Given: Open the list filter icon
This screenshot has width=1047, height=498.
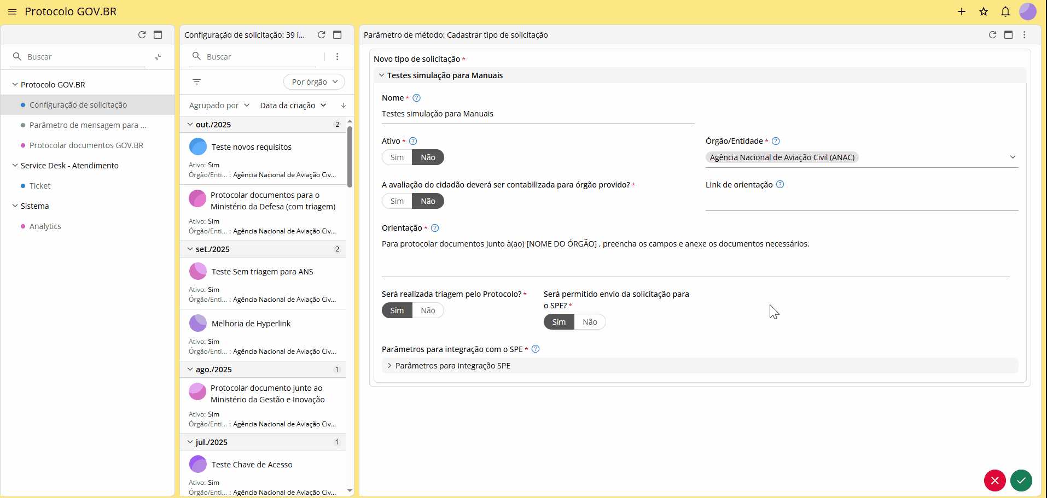Looking at the screenshot, I should tap(197, 81).
